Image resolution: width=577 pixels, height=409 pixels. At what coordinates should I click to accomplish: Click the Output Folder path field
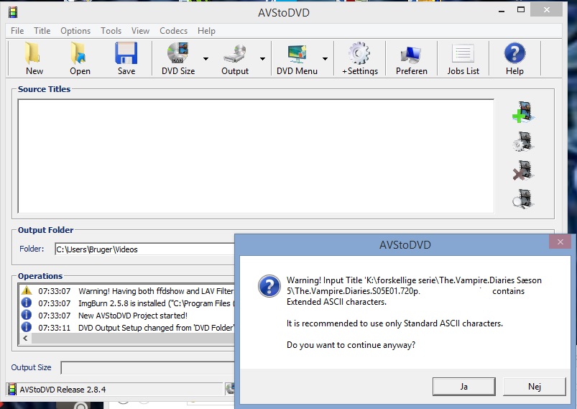[x=144, y=249]
